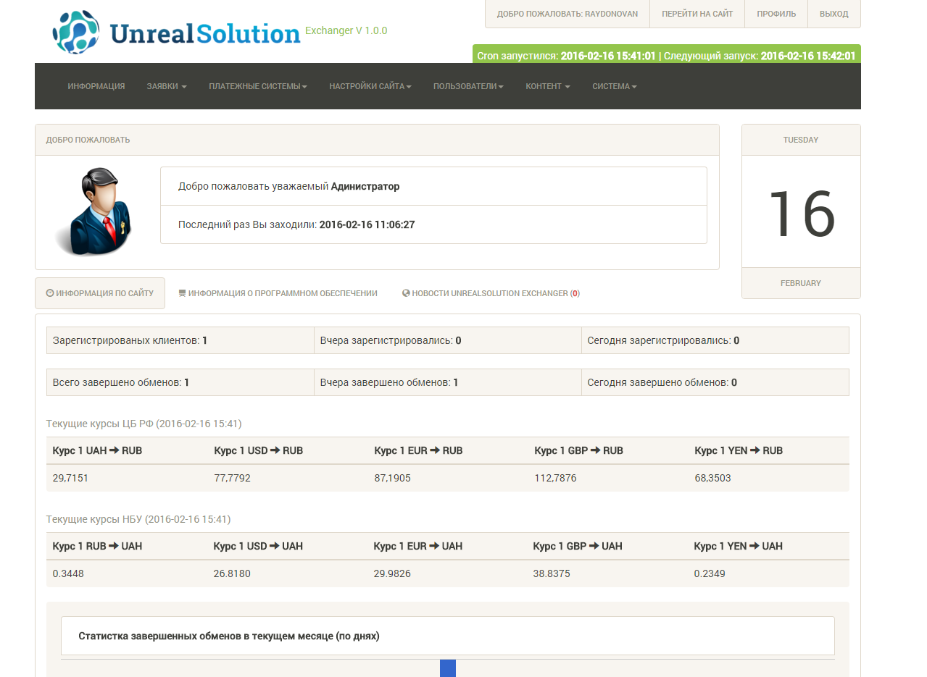Click the blue bar in exchange statistics chart
This screenshot has height=677, width=927.
pyautogui.click(x=448, y=668)
